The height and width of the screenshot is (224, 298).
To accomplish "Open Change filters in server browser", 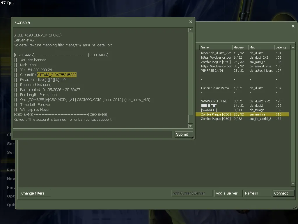I will tap(35, 193).
